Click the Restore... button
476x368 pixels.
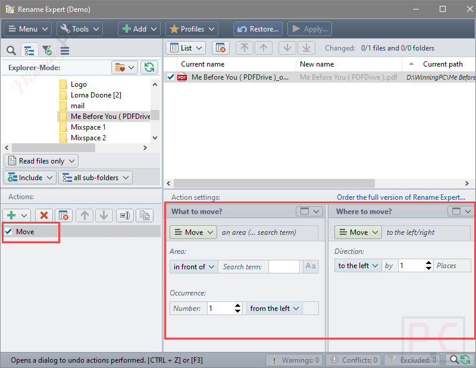coord(258,29)
